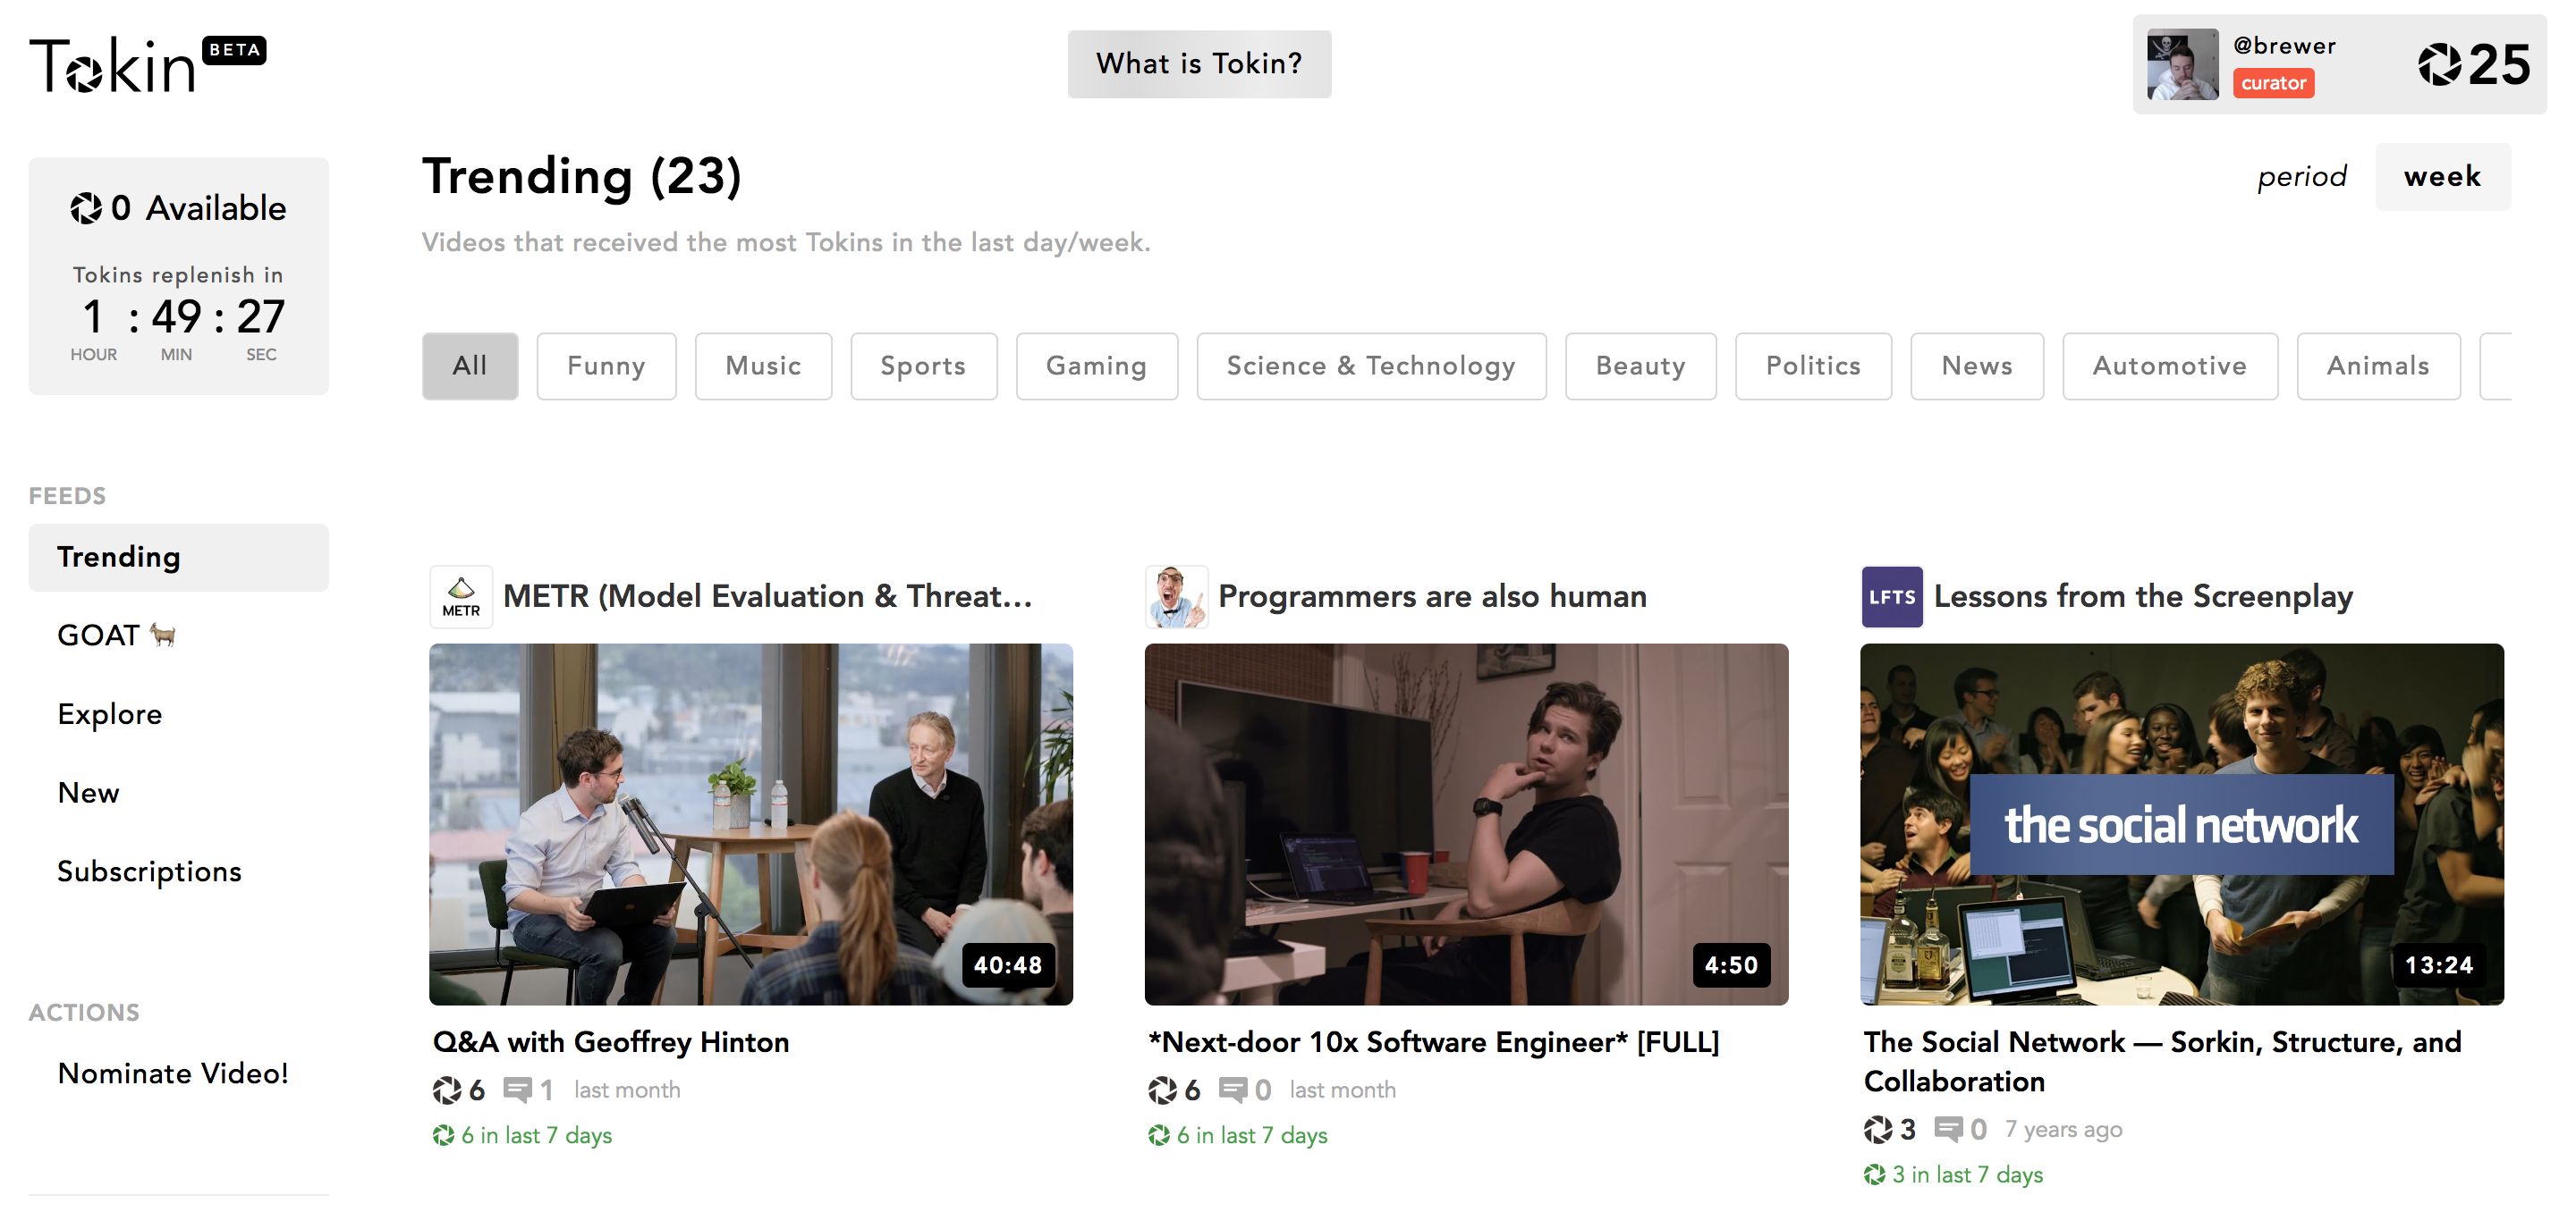This screenshot has width=2576, height=1212.
Task: Click the 13:24 duration badge
Action: [2438, 965]
